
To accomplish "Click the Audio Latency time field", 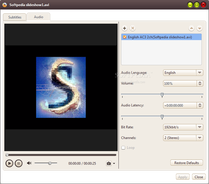I will (x=180, y=105).
